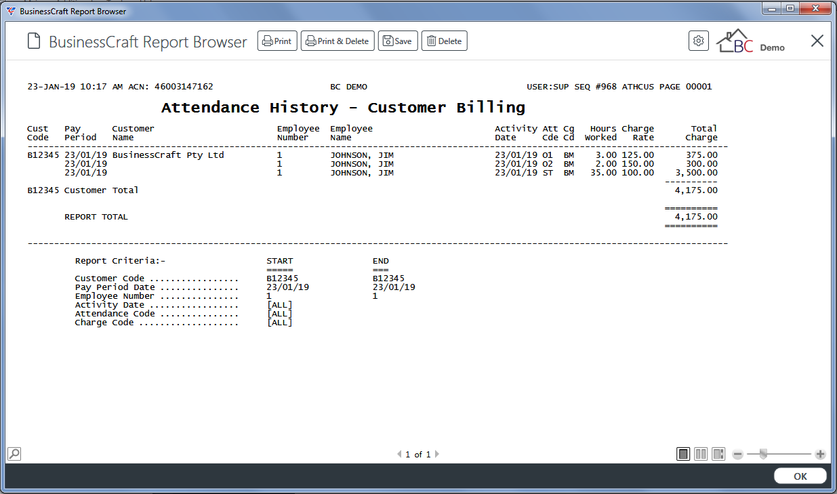Click the 'Employee Number' criteria label

click(115, 296)
